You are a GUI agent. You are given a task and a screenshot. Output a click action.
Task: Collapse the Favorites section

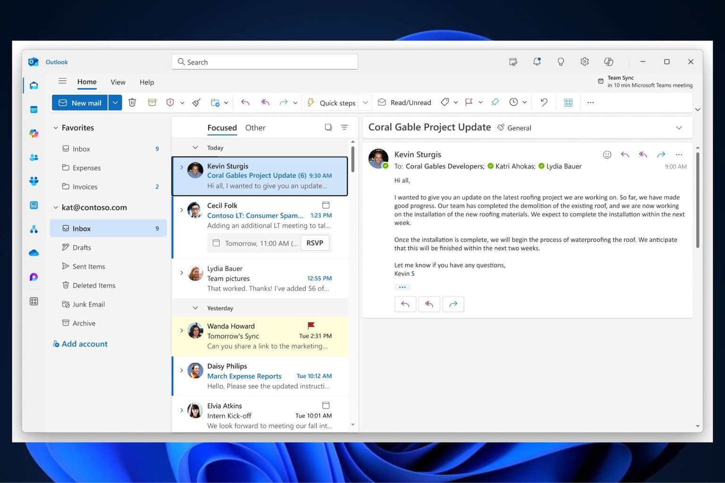tap(56, 128)
